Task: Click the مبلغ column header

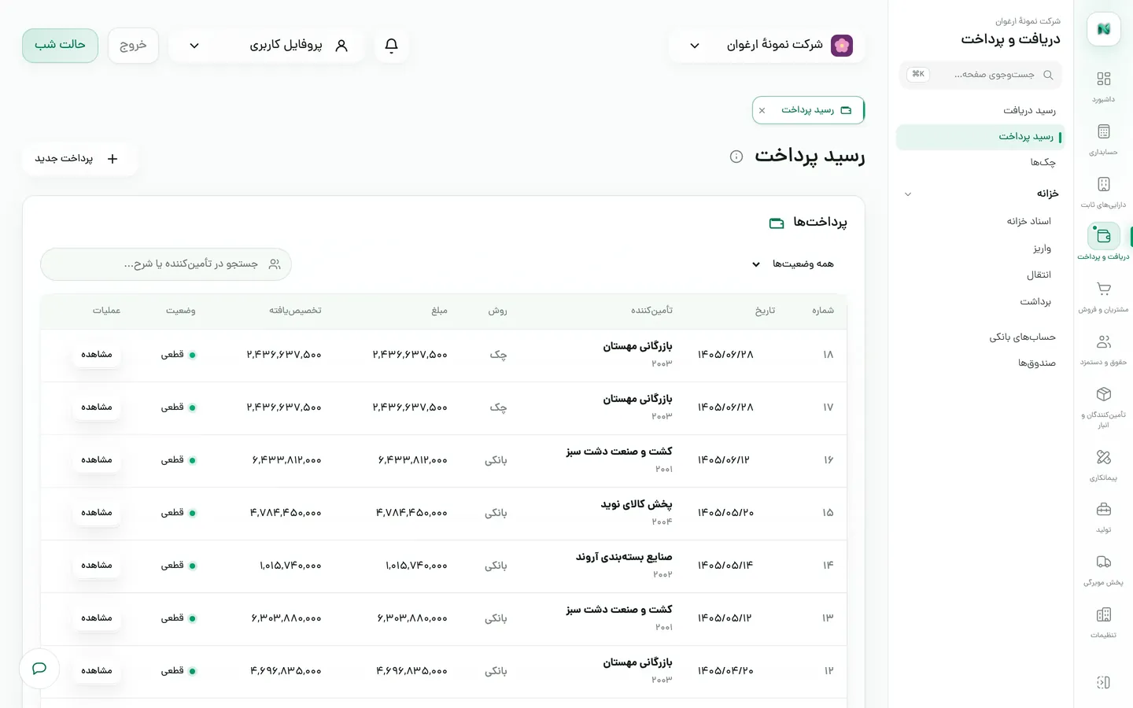Action: [439, 311]
